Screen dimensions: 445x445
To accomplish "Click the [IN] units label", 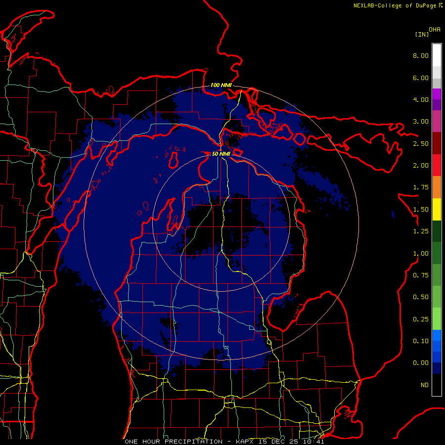I will tap(422, 34).
